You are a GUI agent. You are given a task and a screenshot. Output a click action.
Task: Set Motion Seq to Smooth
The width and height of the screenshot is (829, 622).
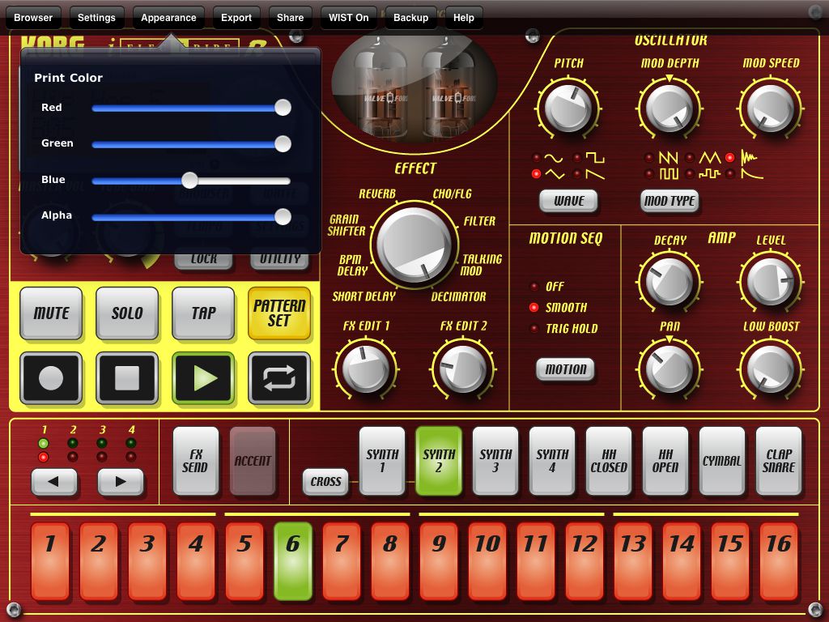(534, 307)
